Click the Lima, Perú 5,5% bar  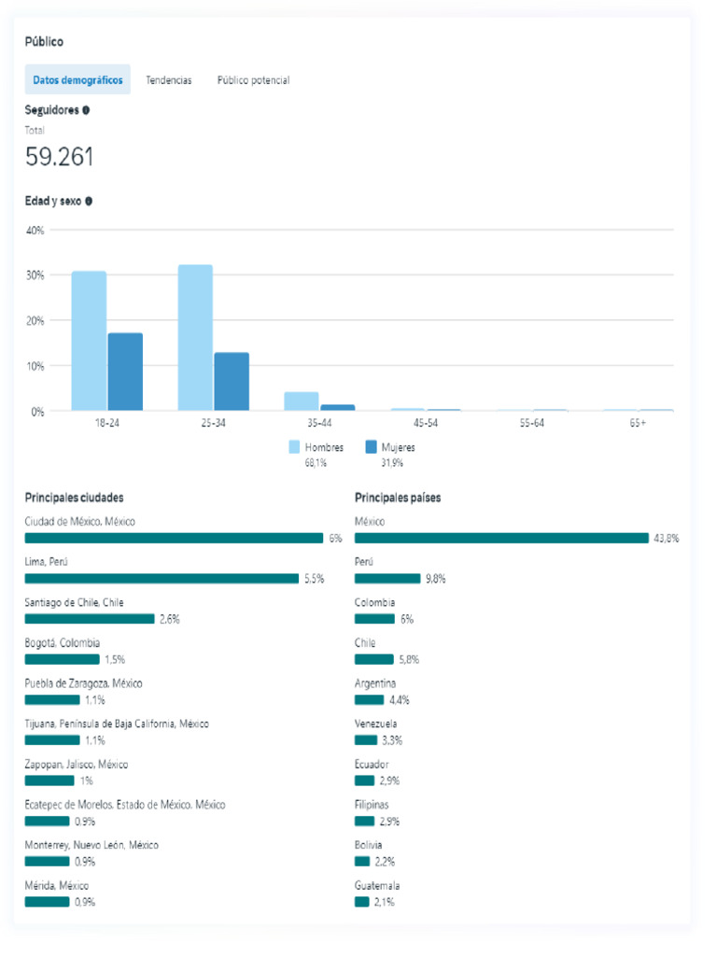coord(162,578)
